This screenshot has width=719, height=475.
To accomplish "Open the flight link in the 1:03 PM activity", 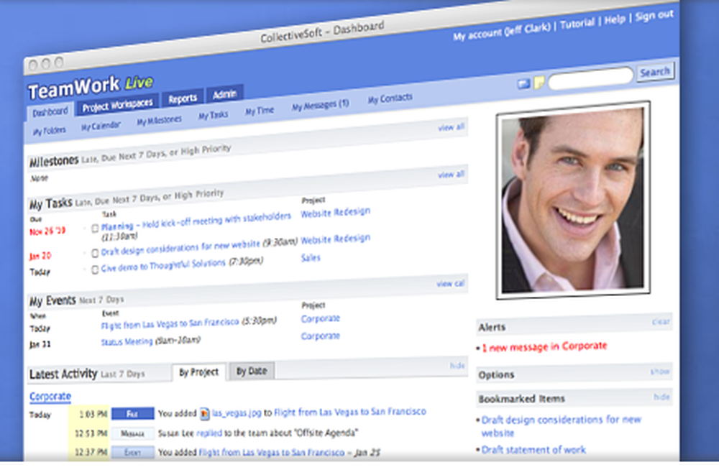I will coord(350,412).
